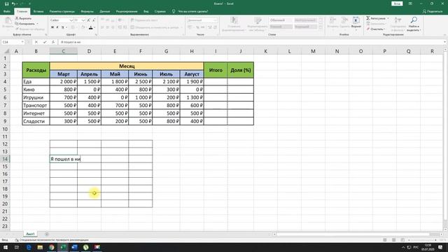Select row 14 header
The width and height of the screenshot is (448, 252).
tap(5, 159)
